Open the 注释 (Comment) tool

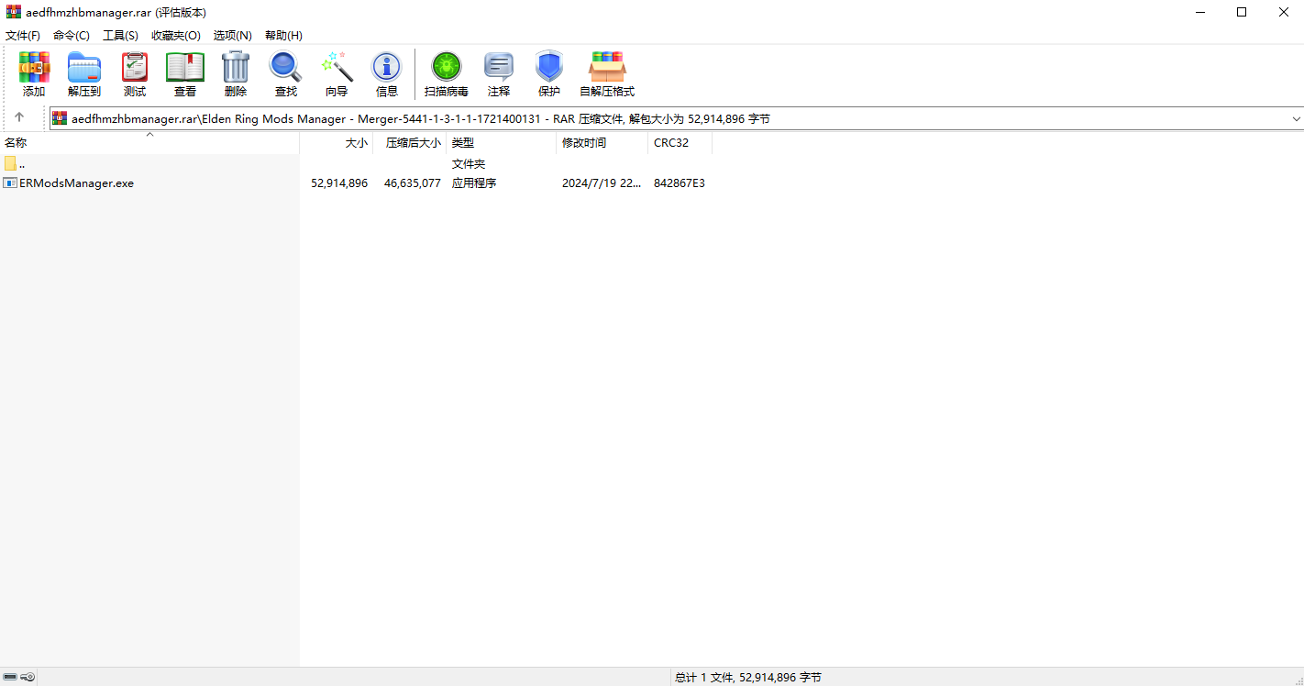coord(499,74)
